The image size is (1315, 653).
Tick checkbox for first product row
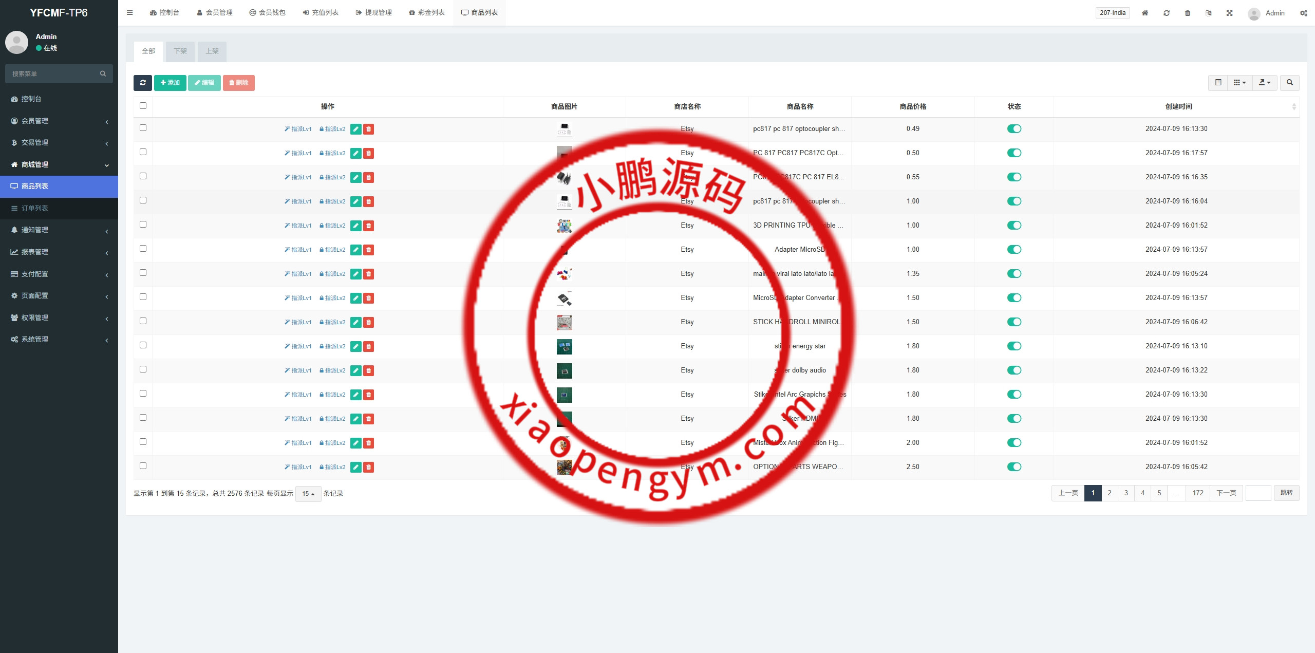coord(143,128)
